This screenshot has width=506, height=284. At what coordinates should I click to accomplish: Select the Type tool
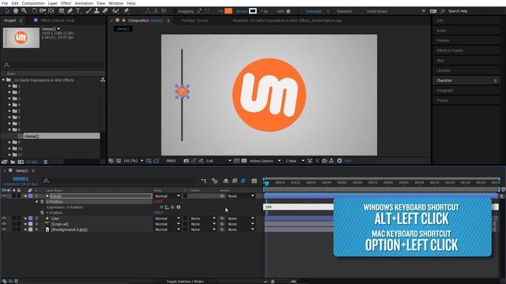pyautogui.click(x=78, y=11)
